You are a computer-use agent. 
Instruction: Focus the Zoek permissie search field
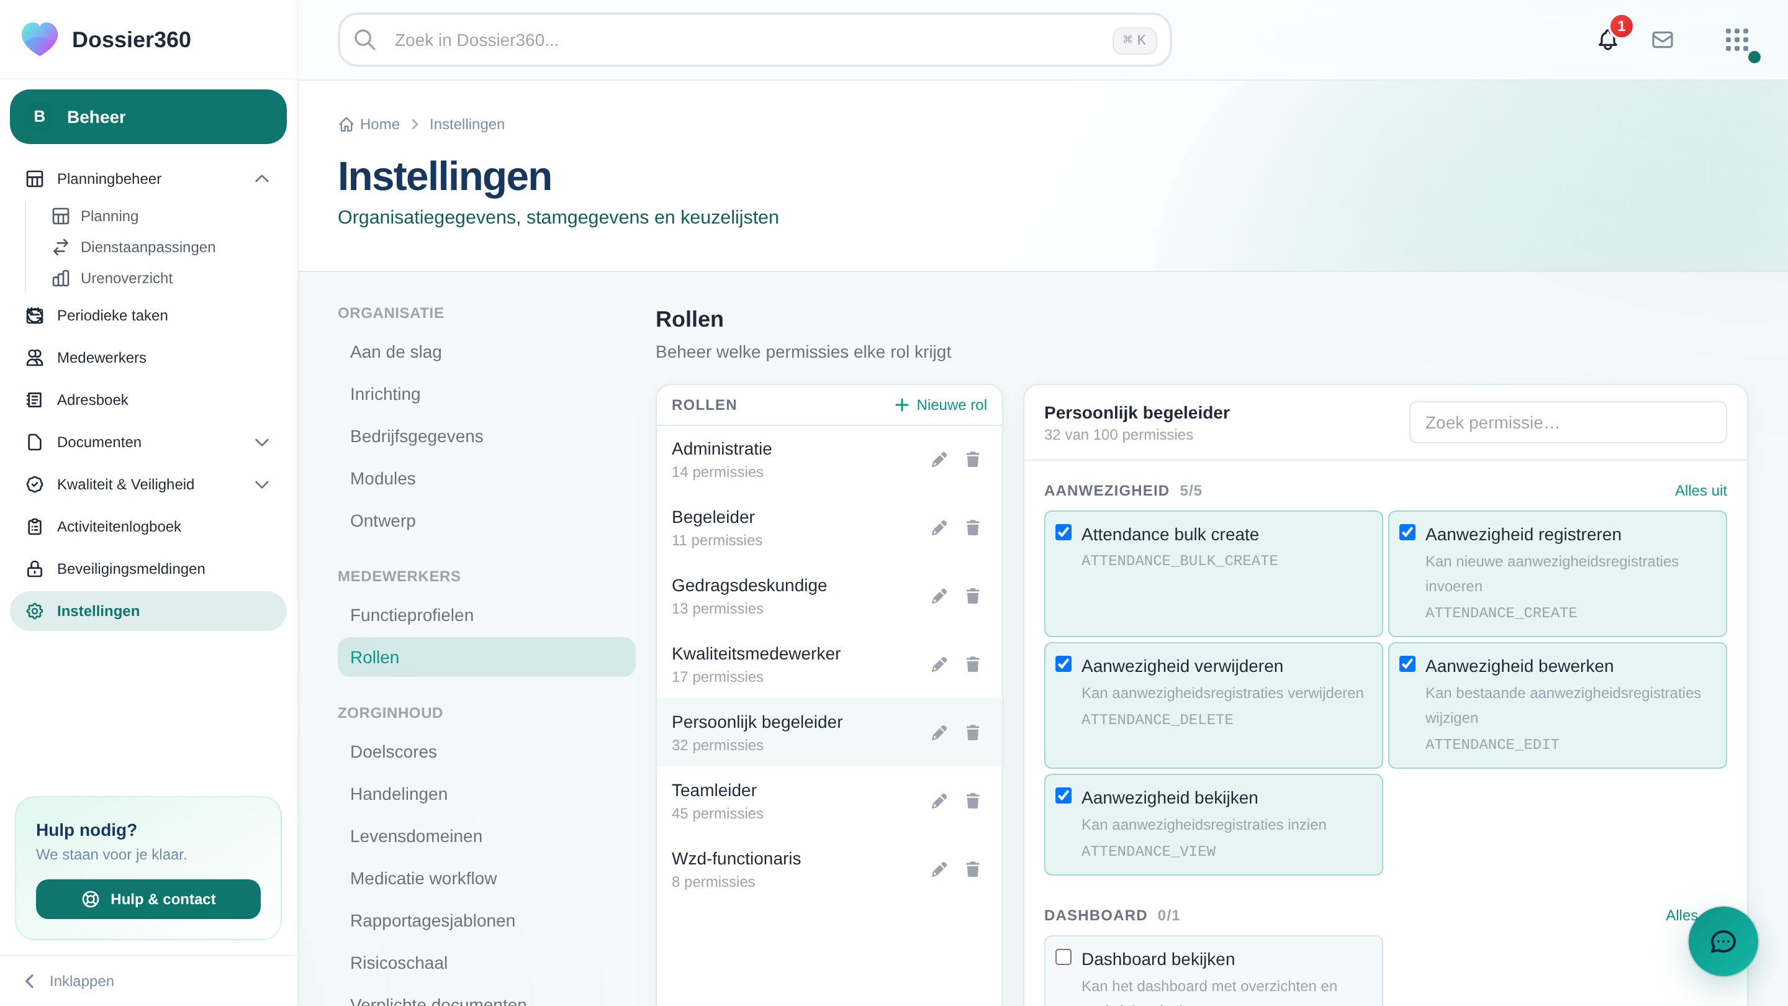point(1567,422)
